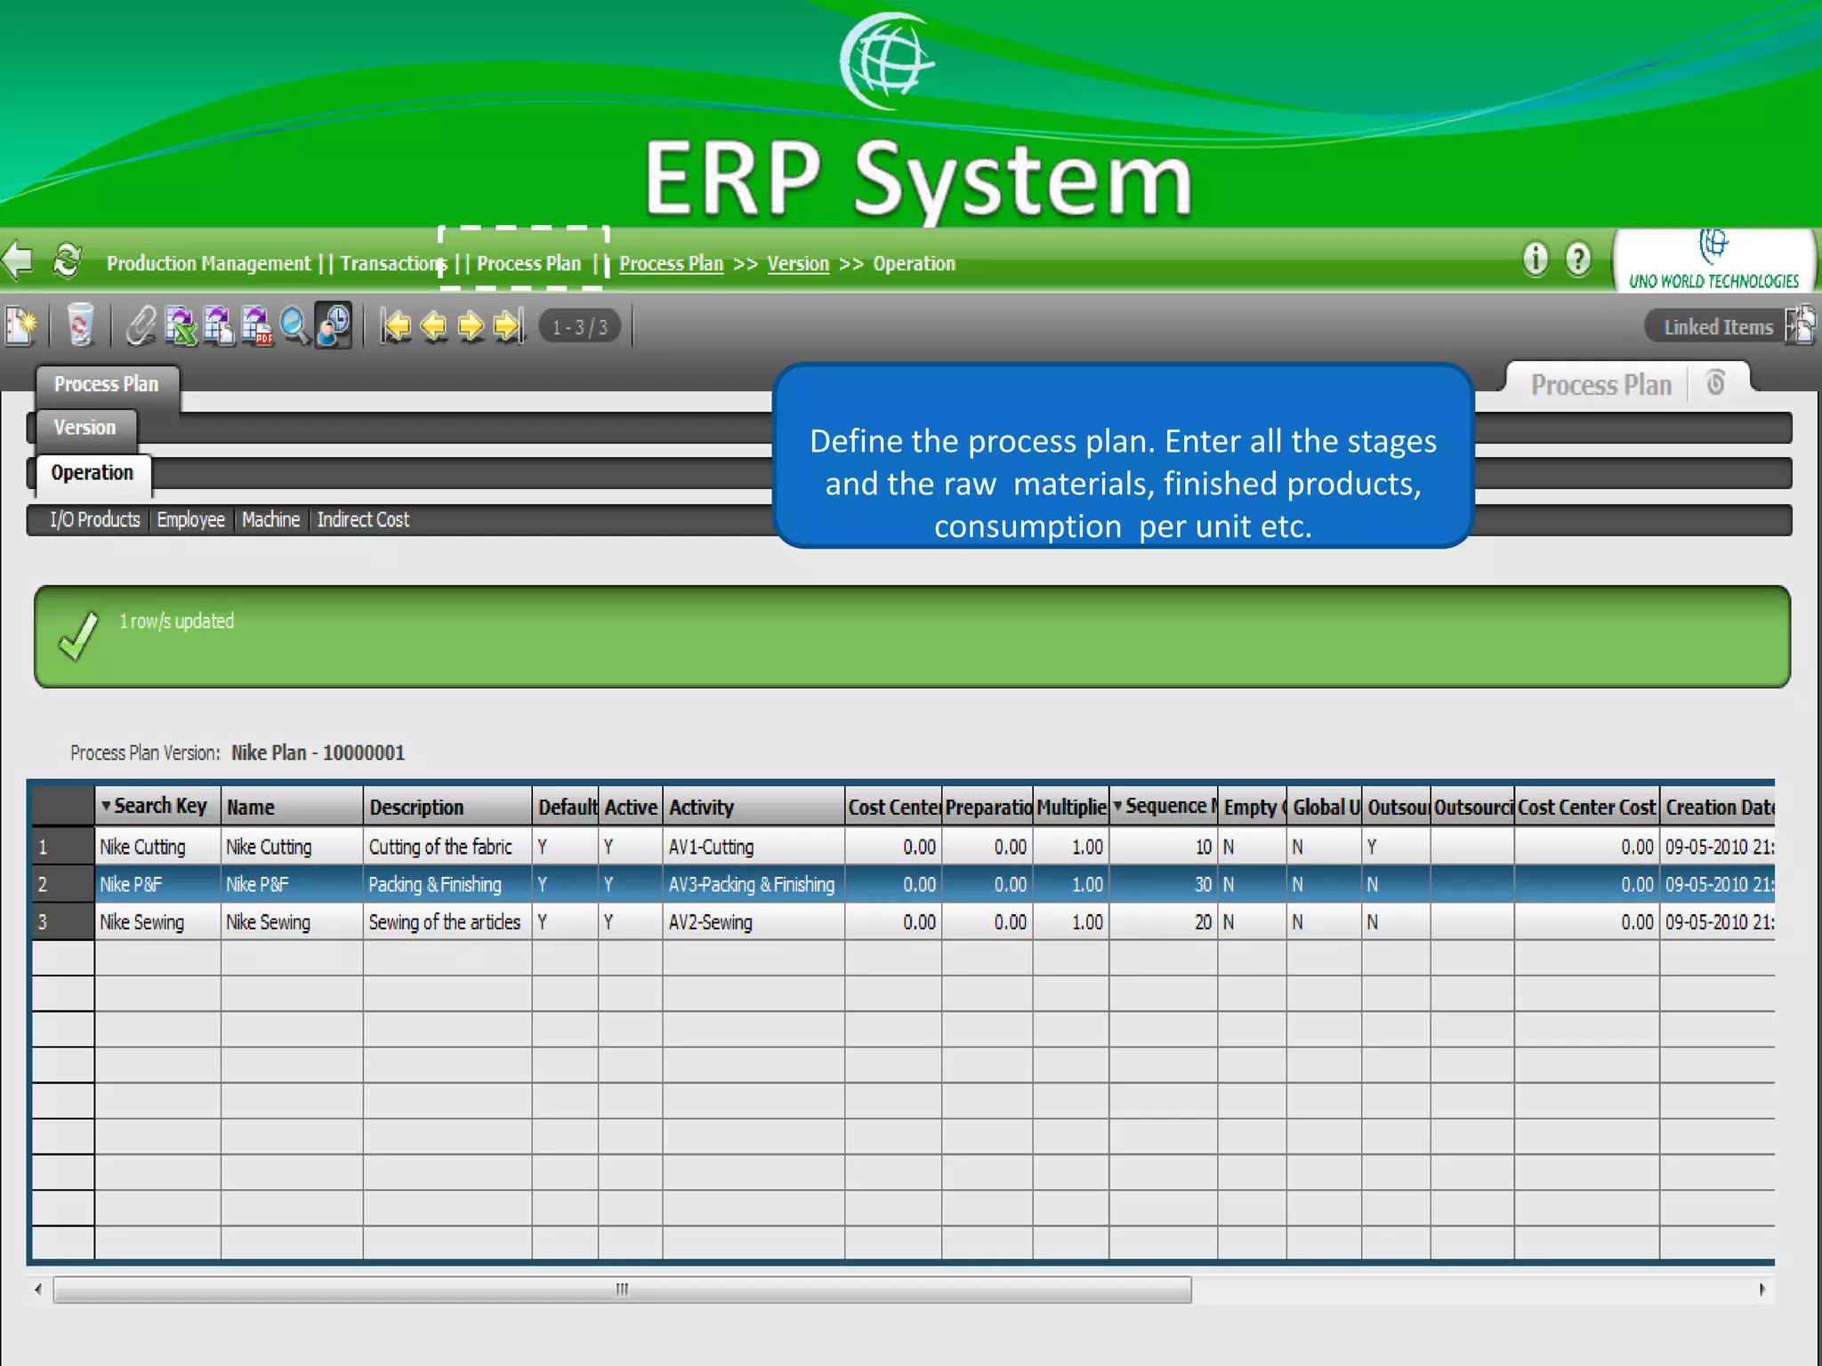Image resolution: width=1822 pixels, height=1366 pixels.
Task: Open Linked Items panel expander
Action: pyautogui.click(x=1800, y=325)
